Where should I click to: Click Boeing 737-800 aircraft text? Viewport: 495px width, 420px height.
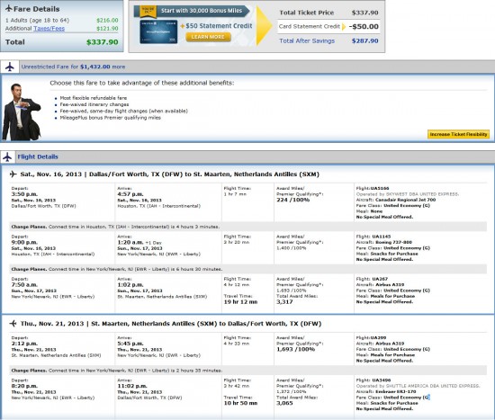(393, 242)
